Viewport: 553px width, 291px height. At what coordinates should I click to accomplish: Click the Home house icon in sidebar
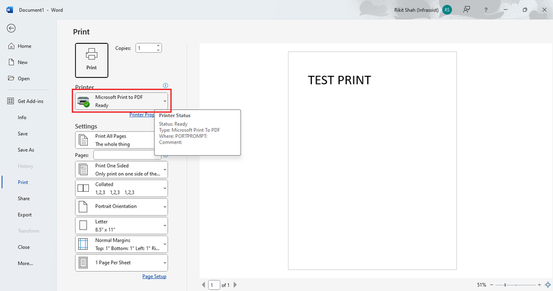tap(11, 46)
